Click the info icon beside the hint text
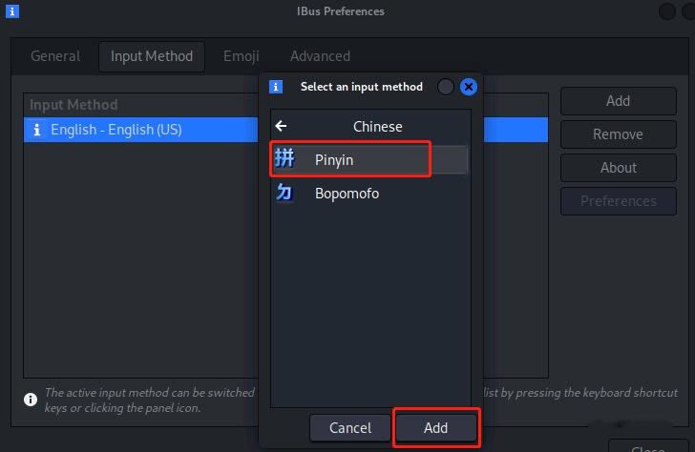 31,400
